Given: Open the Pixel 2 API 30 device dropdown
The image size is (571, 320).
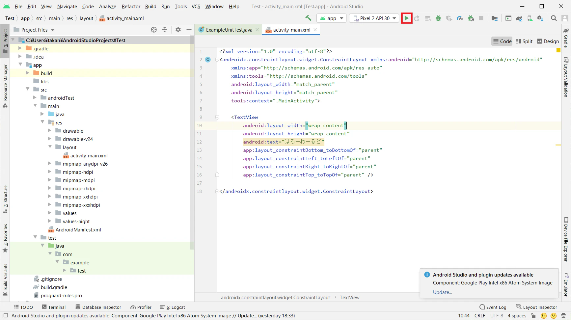Looking at the screenshot, I should pyautogui.click(x=374, y=18).
